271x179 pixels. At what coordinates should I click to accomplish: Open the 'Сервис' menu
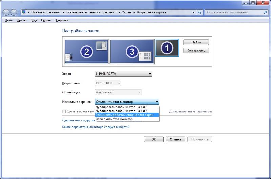coord(46,20)
